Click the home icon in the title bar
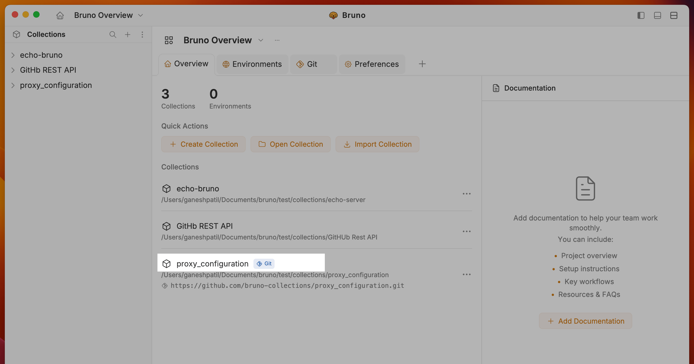The height and width of the screenshot is (364, 694). 60,15
